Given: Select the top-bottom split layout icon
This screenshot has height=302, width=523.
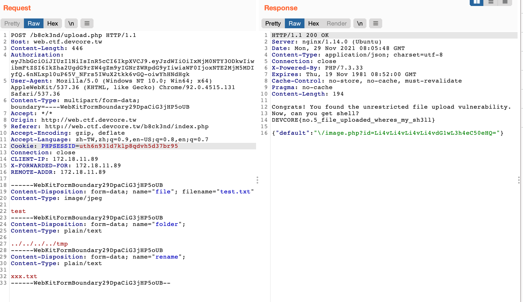Looking at the screenshot, I should pos(491,2).
